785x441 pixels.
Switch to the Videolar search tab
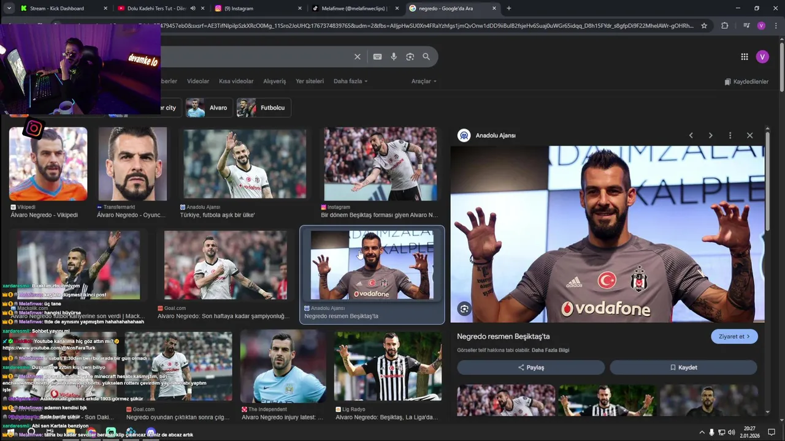[198, 81]
